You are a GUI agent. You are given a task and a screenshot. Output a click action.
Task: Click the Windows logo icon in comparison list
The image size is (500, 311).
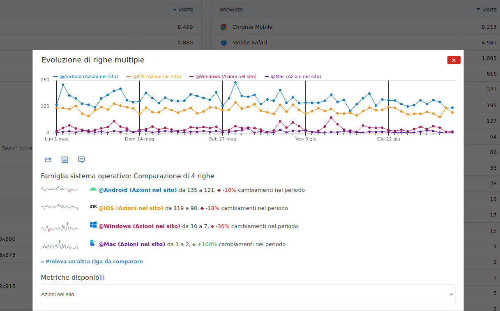point(93,225)
